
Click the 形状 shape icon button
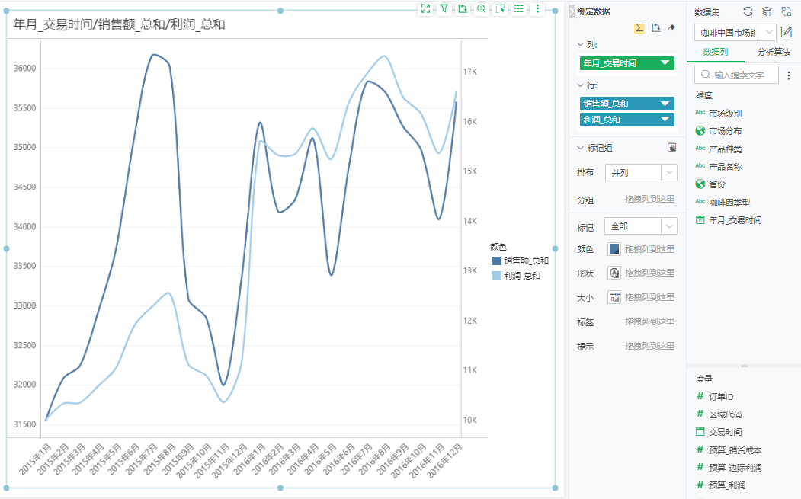(614, 273)
